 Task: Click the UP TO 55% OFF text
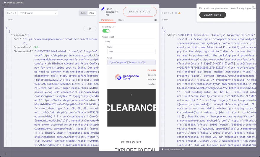(131, 142)
